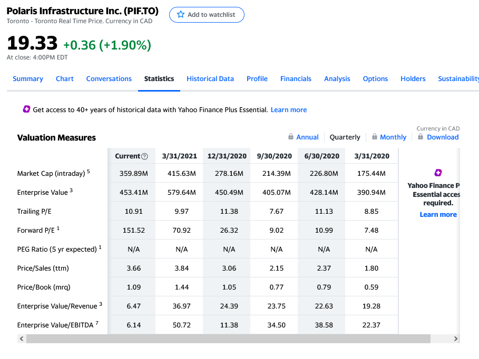479x359 pixels.
Task: Click the 7.67 trailing P/E cell
Action: click(277, 211)
